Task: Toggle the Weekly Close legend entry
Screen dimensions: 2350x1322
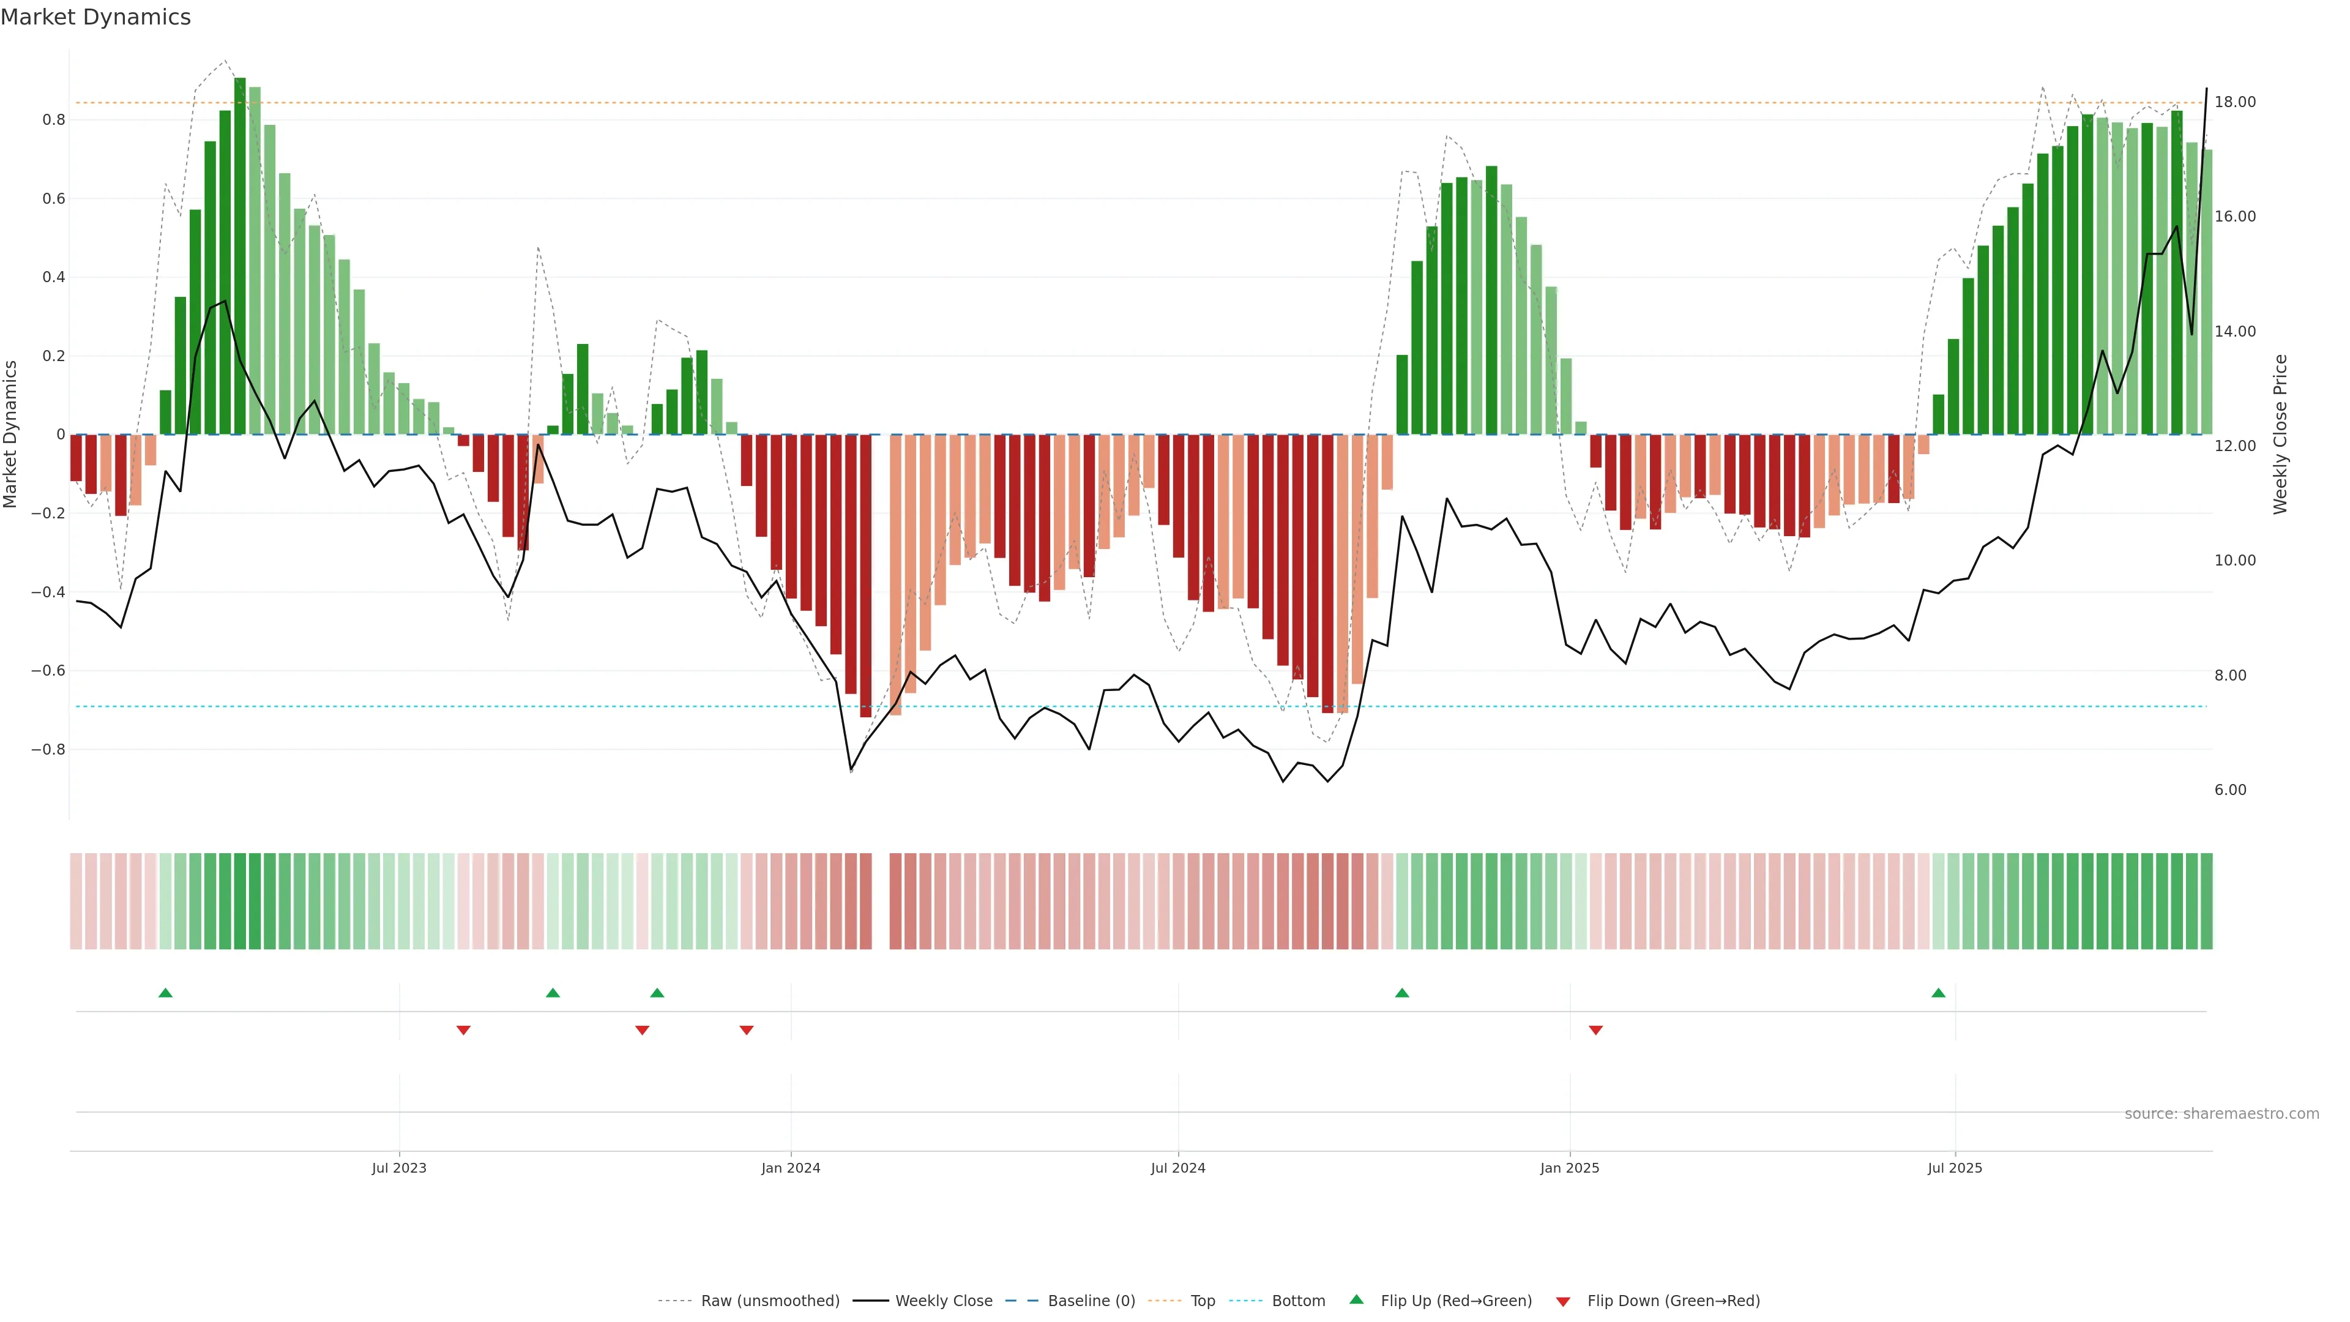Action: (943, 1301)
